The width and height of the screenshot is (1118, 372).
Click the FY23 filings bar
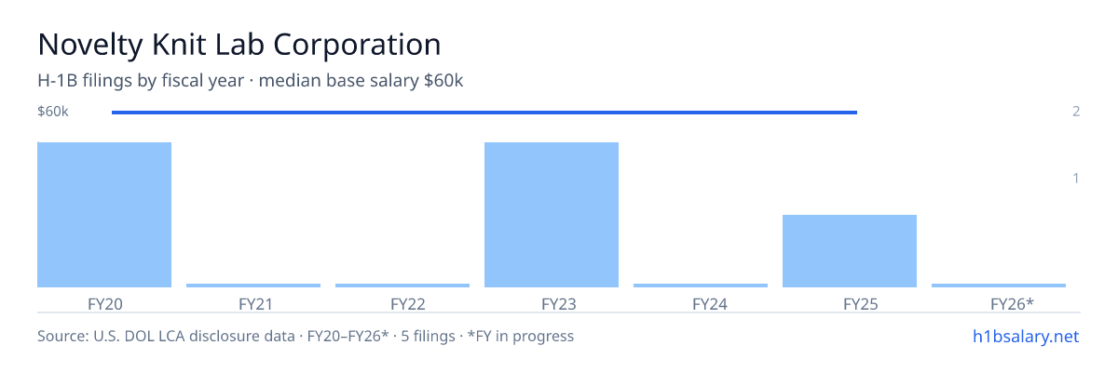pyautogui.click(x=552, y=215)
